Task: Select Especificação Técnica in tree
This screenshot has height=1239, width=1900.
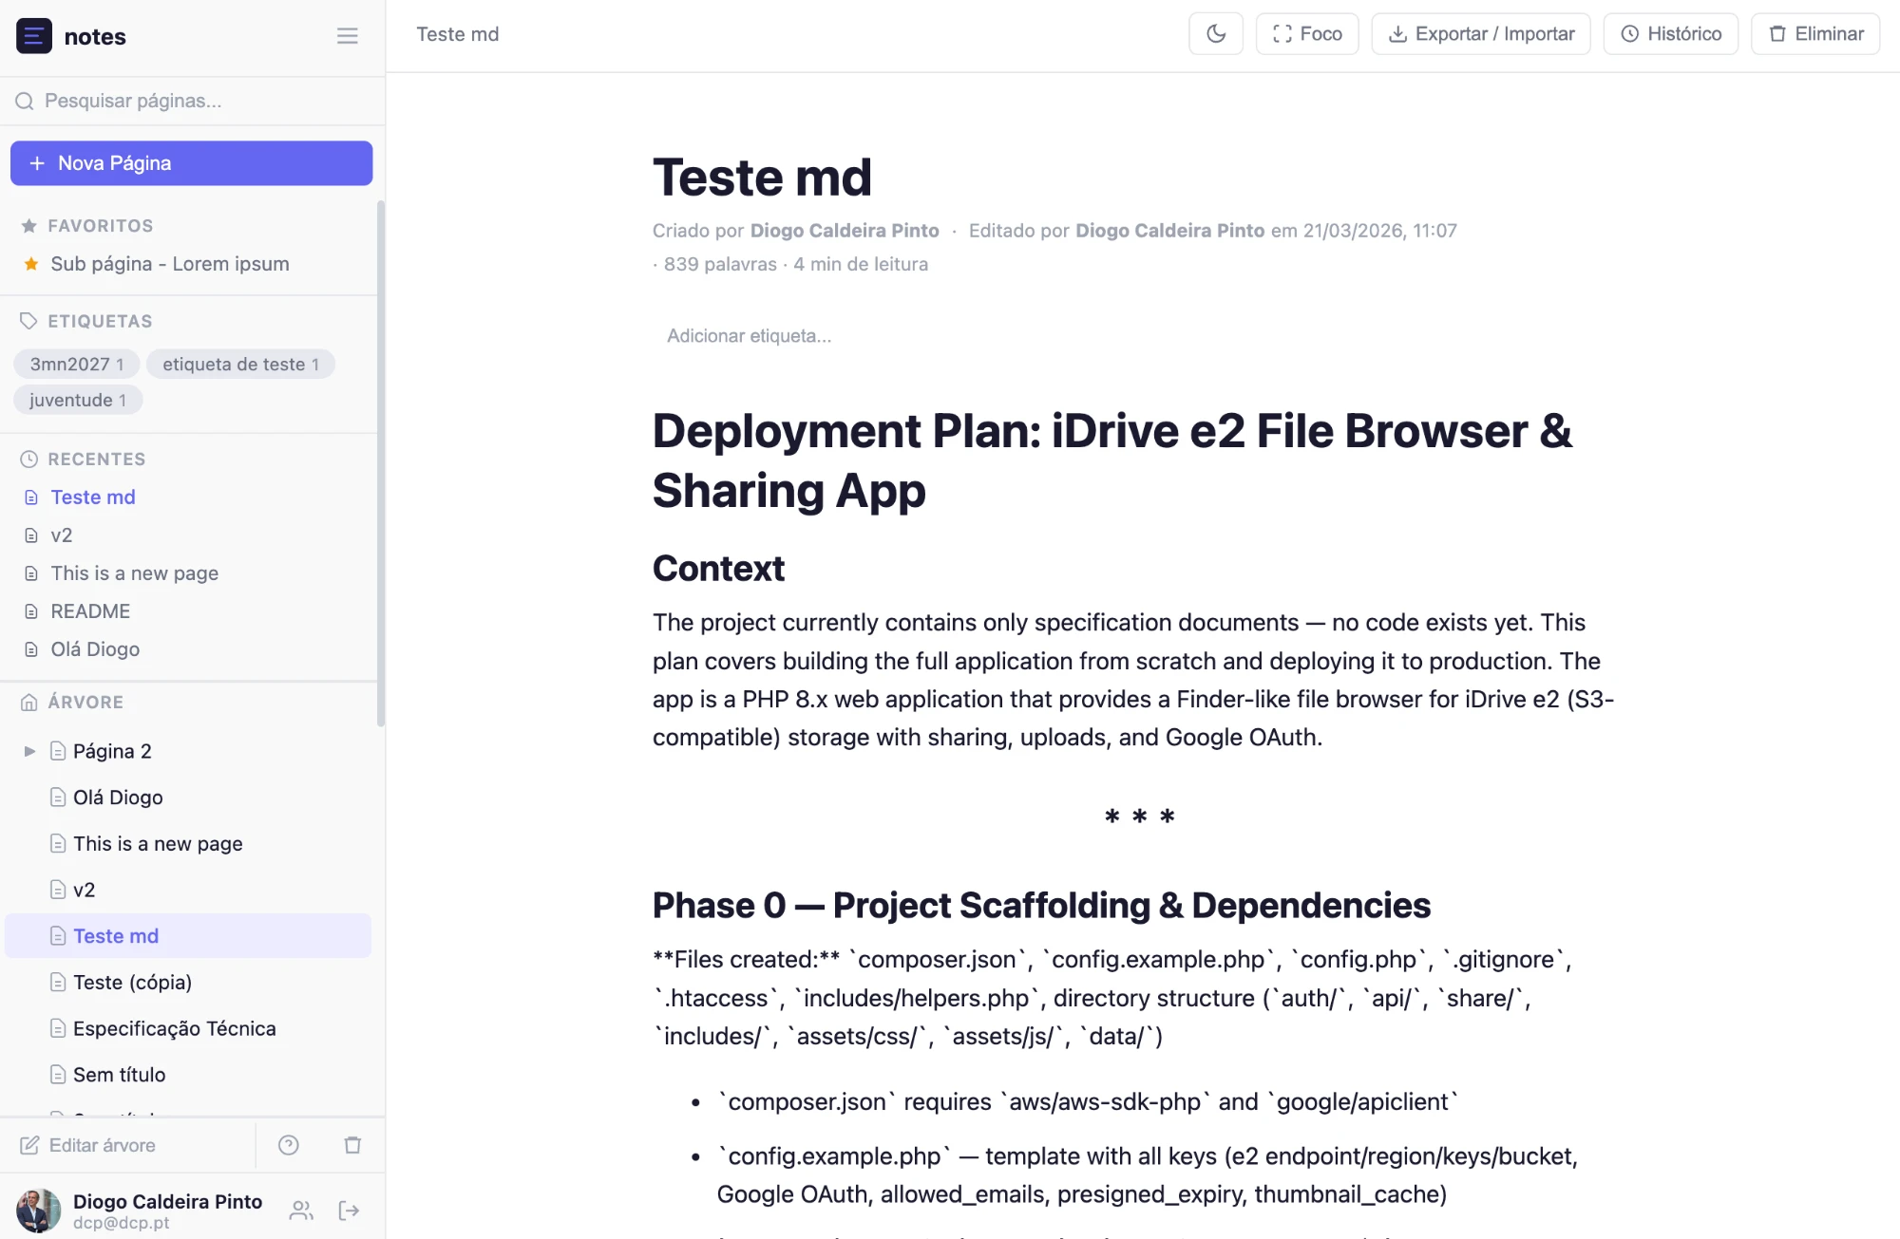Action: coord(174,1029)
